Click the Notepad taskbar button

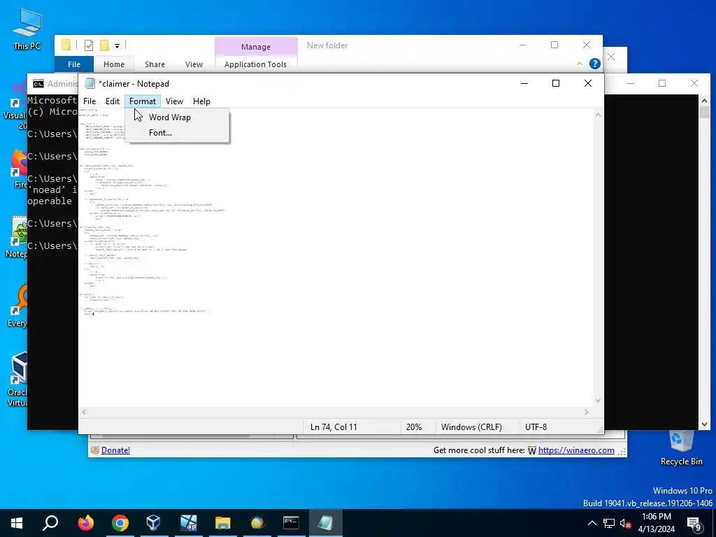pyautogui.click(x=325, y=523)
